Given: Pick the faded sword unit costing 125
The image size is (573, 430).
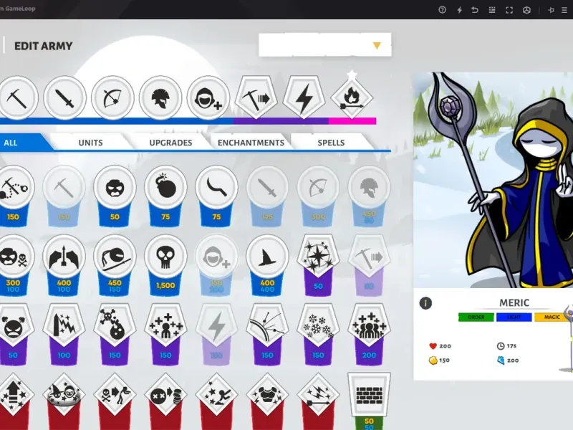Looking at the screenshot, I should [x=267, y=196].
